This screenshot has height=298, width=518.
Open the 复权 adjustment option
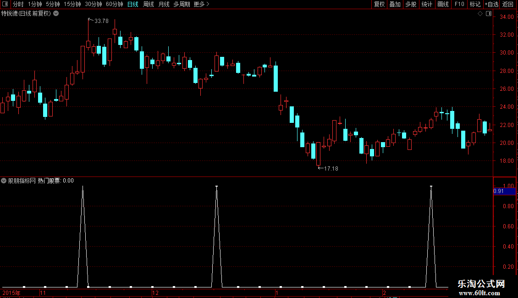point(379,4)
